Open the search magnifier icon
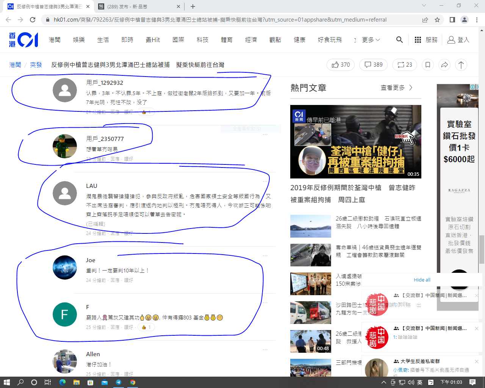This screenshot has width=485, height=388. click(x=399, y=39)
